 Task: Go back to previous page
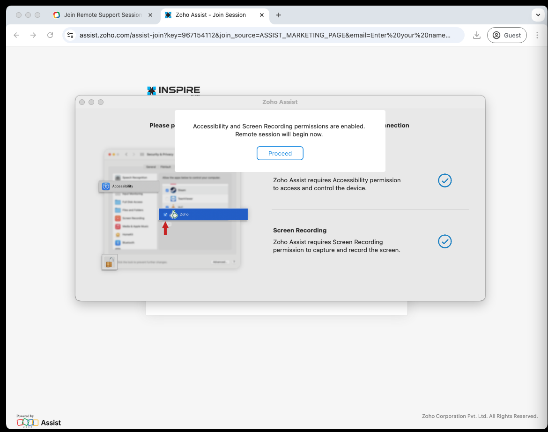(x=16, y=35)
